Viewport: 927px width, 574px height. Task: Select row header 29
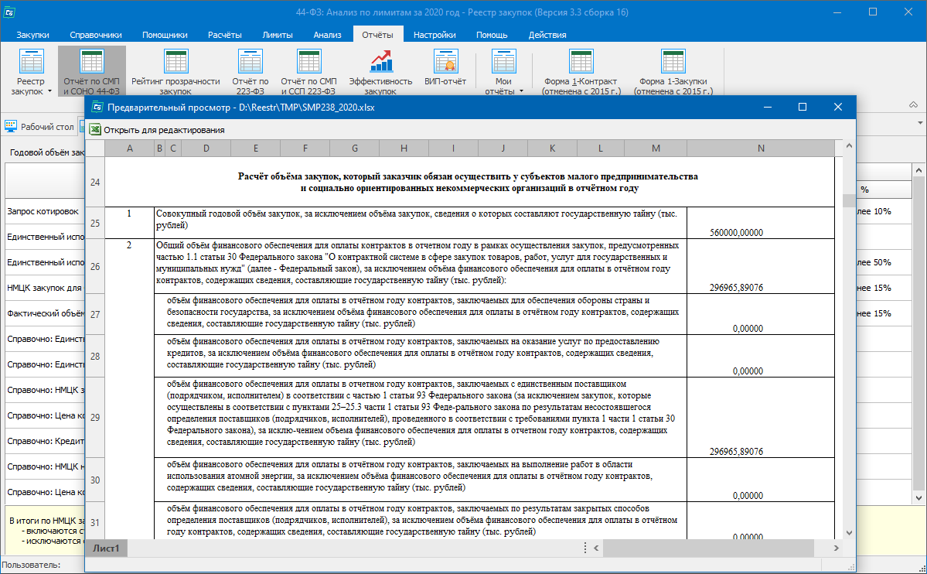point(95,417)
